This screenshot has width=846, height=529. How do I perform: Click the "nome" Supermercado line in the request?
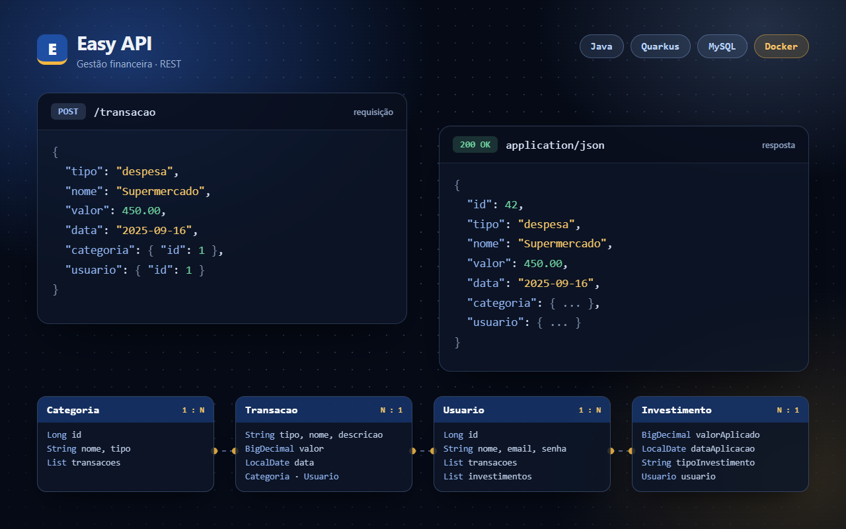pyautogui.click(x=137, y=191)
